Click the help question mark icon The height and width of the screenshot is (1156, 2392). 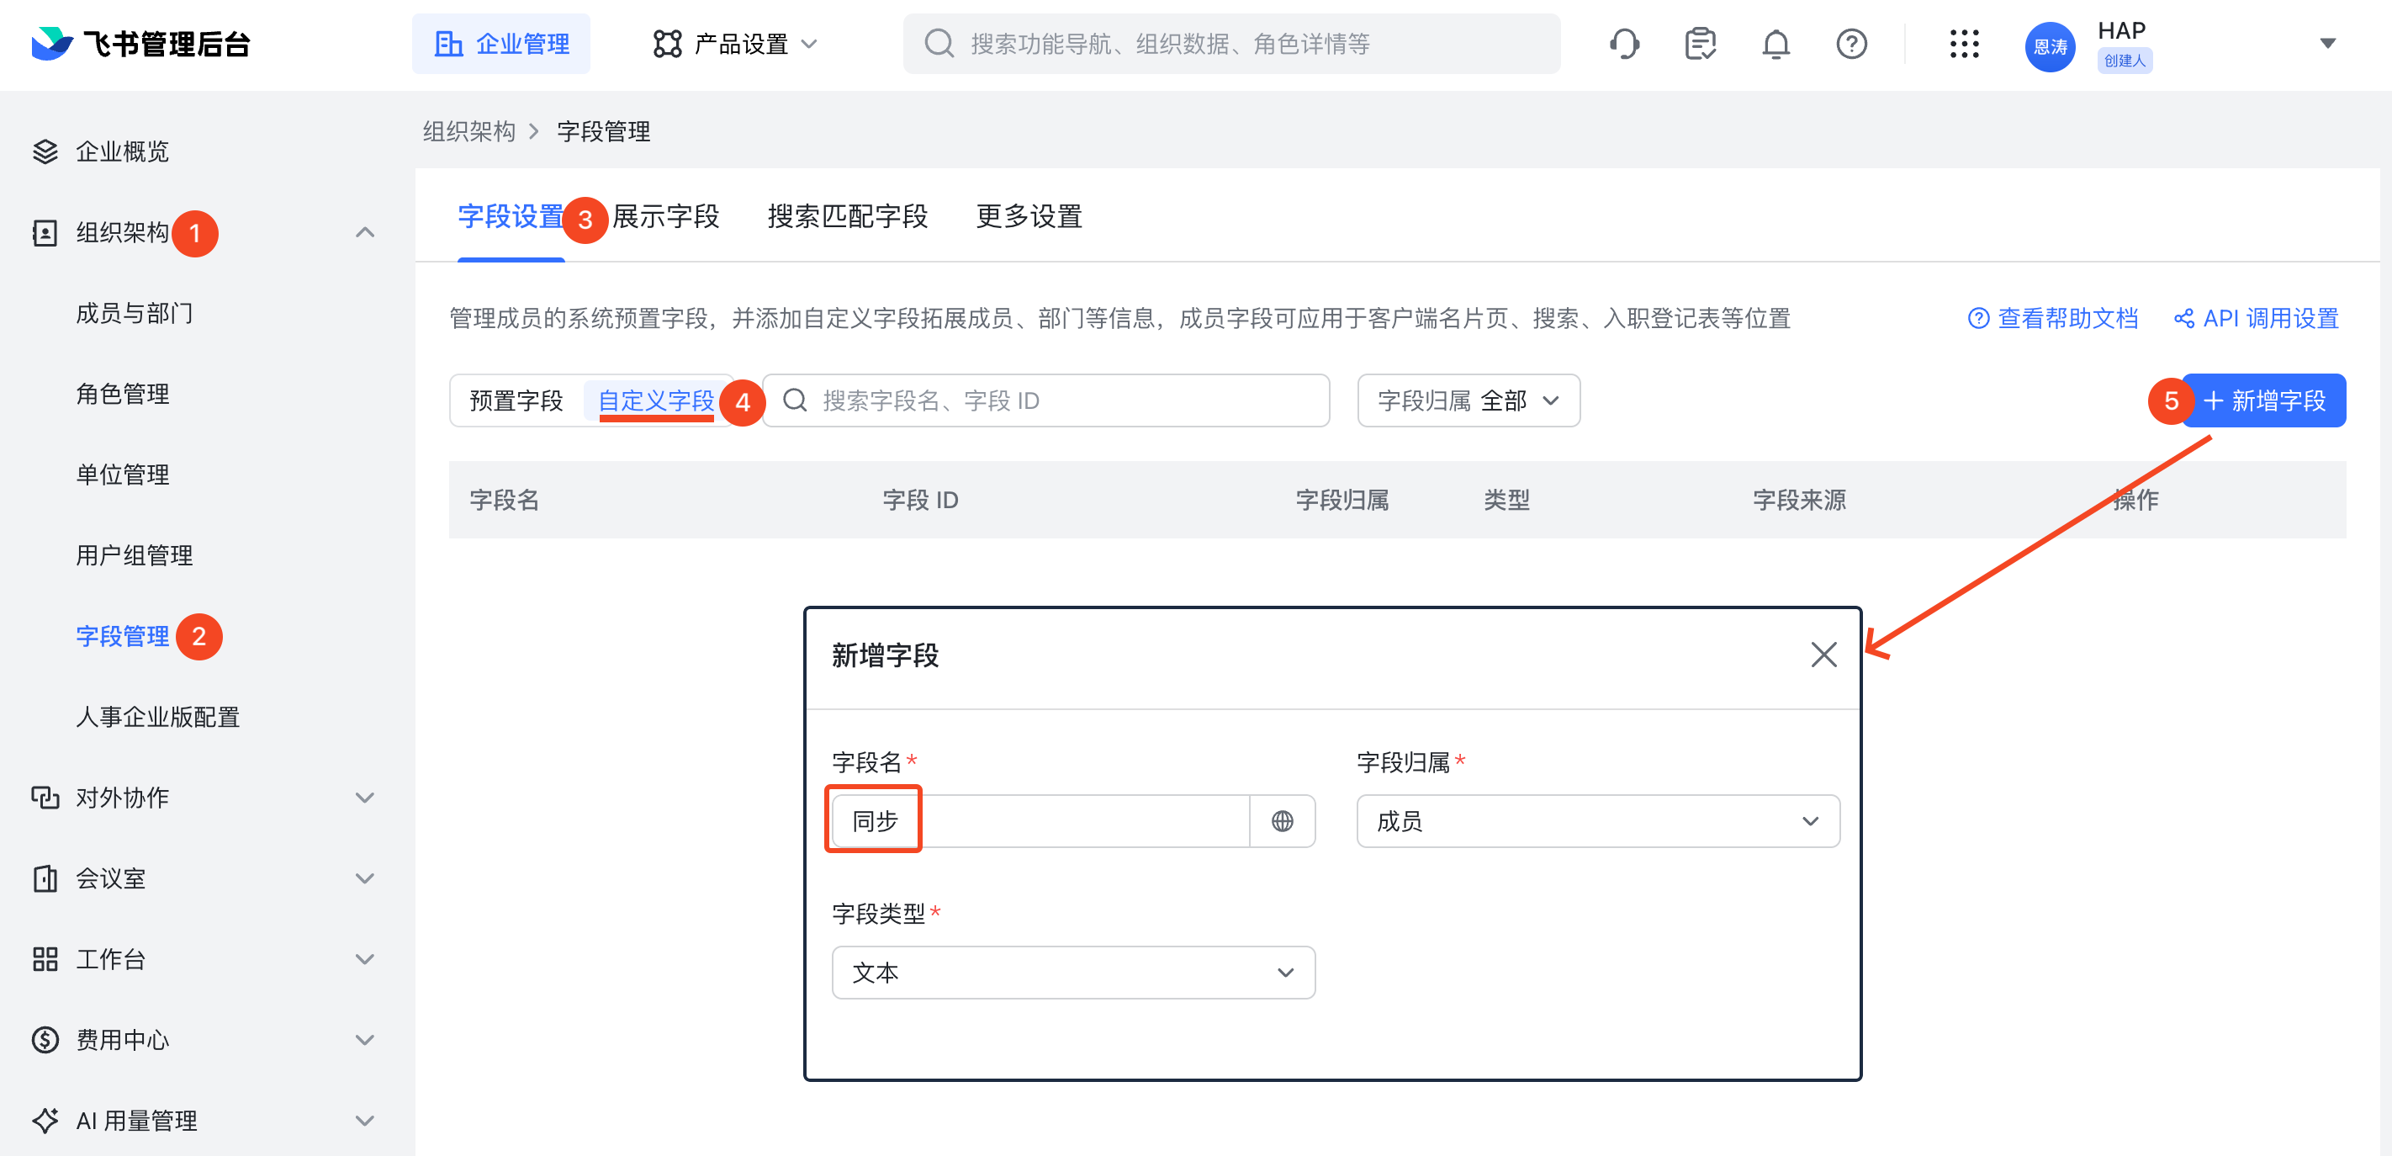[x=1850, y=44]
